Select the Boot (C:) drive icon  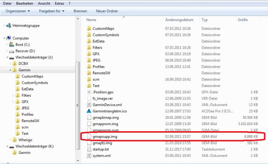[12, 45]
